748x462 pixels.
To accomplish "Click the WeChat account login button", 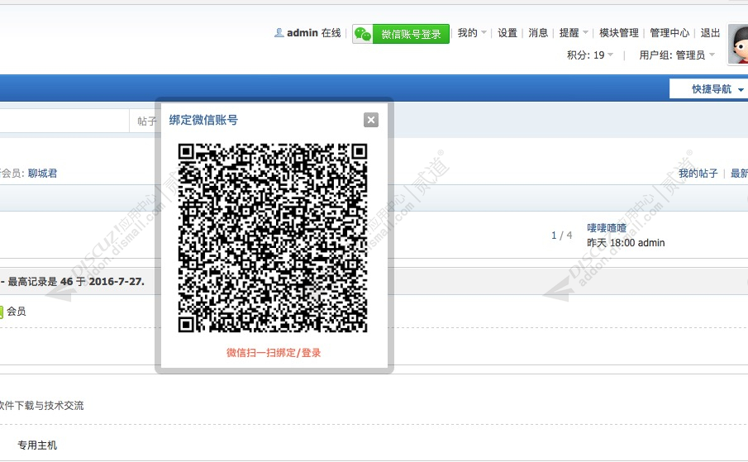I will click(x=401, y=34).
